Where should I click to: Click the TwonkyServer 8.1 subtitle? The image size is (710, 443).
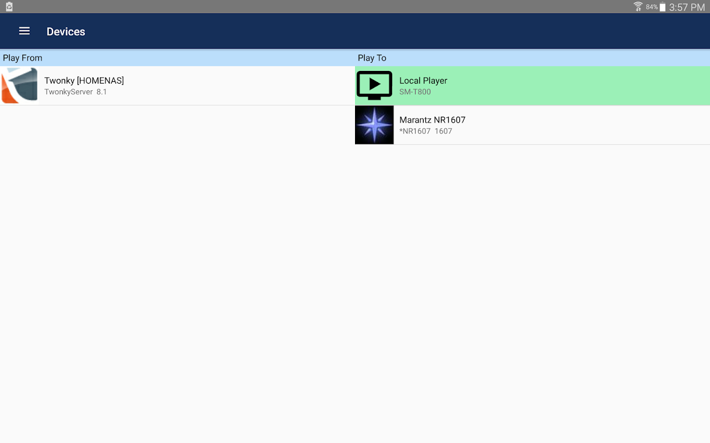coord(75,92)
